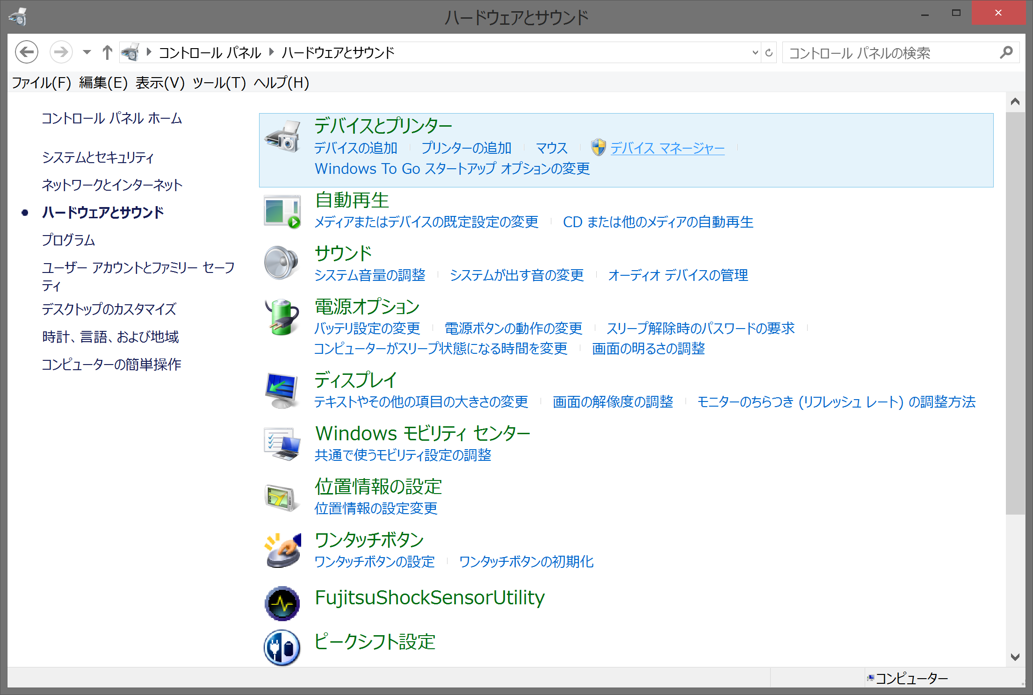Viewport: 1033px width, 695px height.
Task: Expand the address bar history dropdown
Action: point(755,52)
